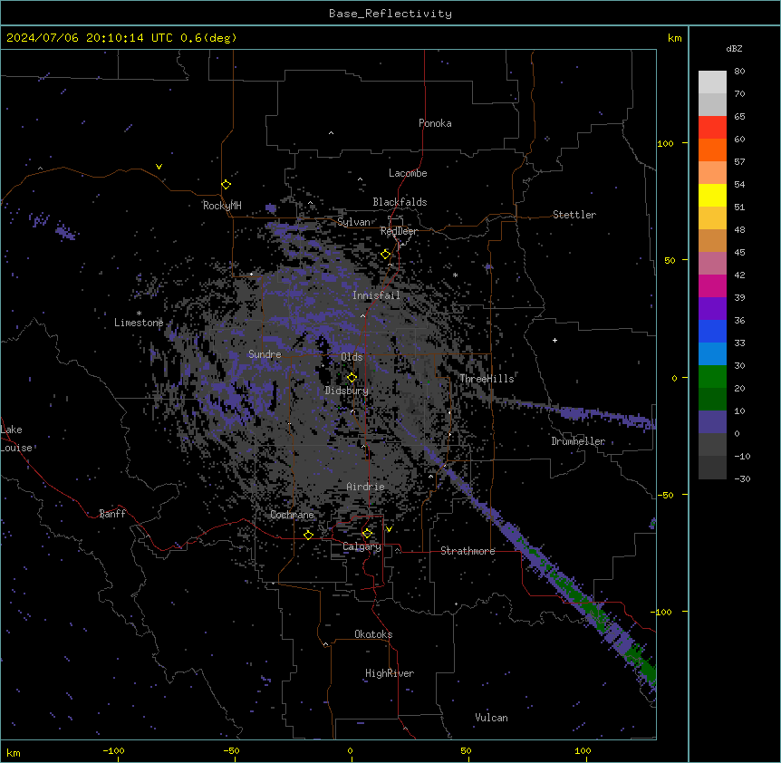Click the white caret marker below Innisfail
Screen dimensions: 781x763
point(362,315)
